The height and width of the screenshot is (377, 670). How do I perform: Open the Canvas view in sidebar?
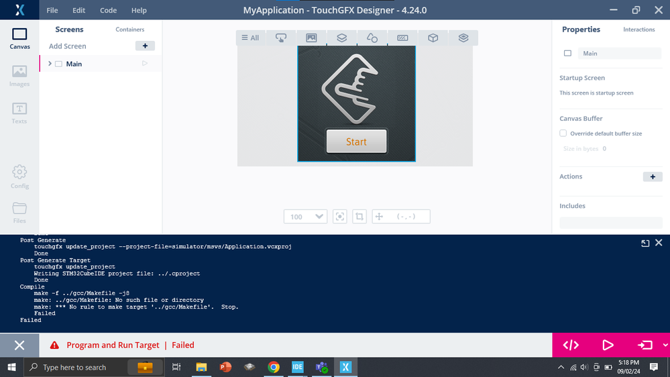19,38
